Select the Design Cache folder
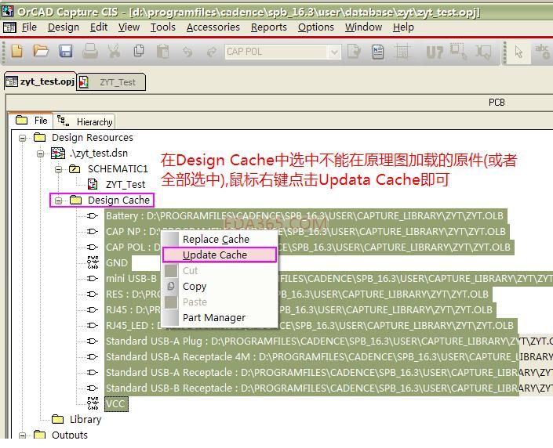This screenshot has height=448, width=553. click(118, 200)
